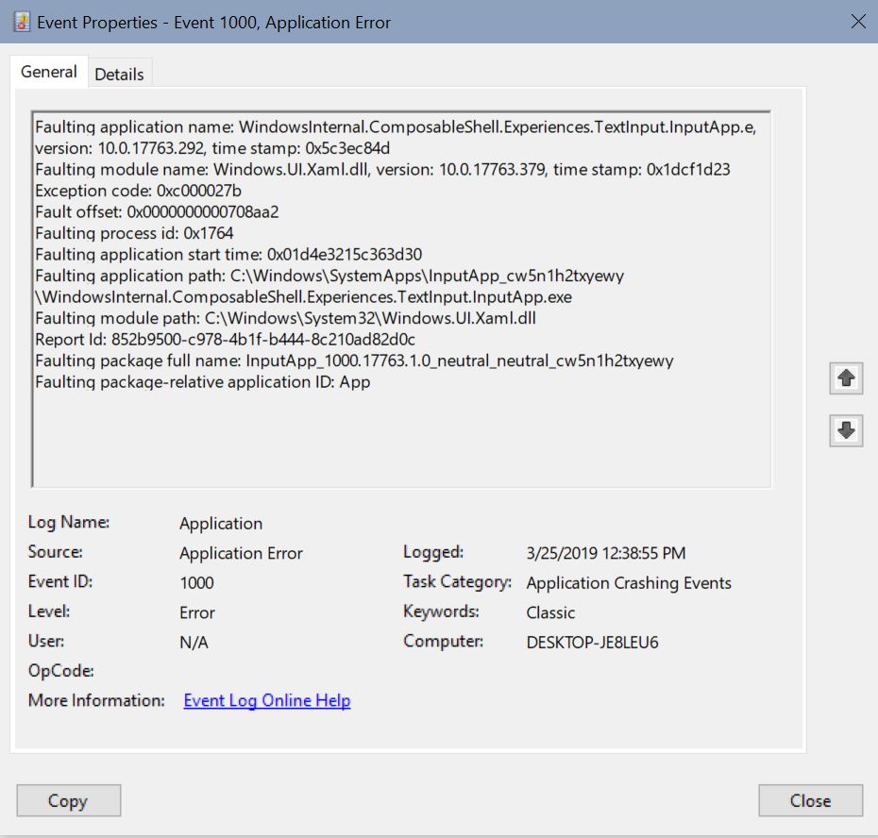Switch to the Details tab
This screenshot has width=878, height=838.
(x=119, y=74)
